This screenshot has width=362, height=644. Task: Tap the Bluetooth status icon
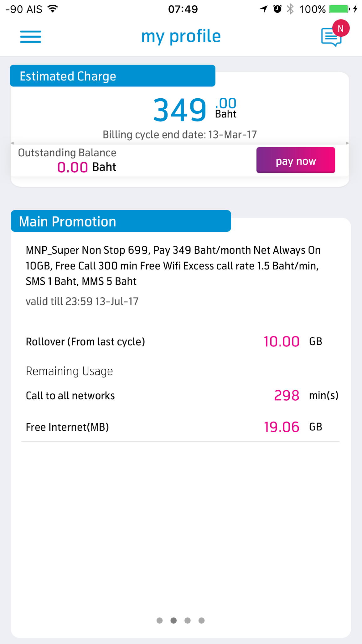tap(290, 9)
